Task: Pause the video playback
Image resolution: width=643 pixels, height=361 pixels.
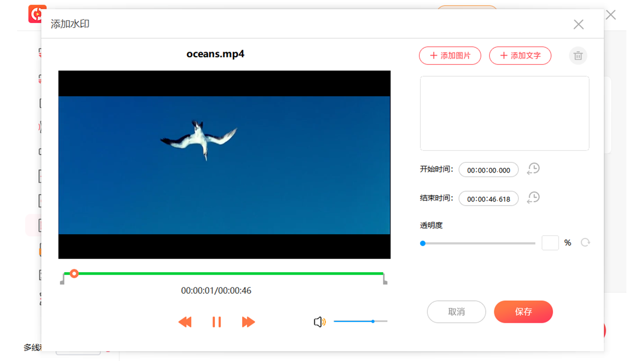Action: tap(217, 322)
